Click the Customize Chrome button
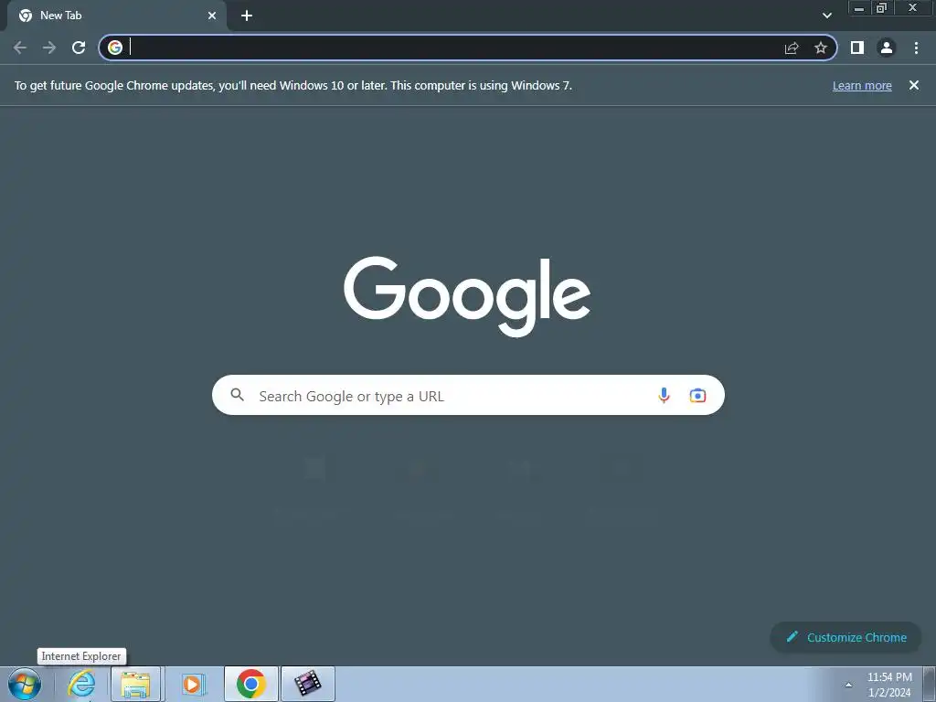Viewport: 936px width, 702px height. pos(846,637)
